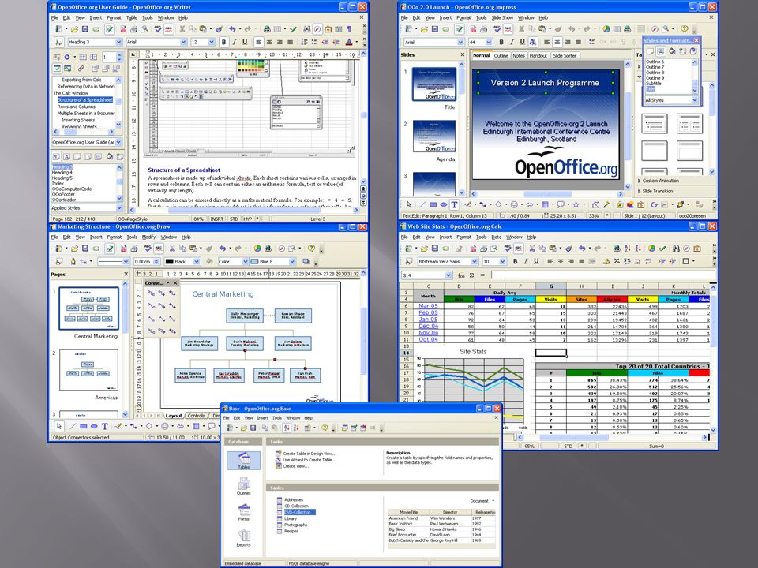Open Help icon in the Impress toolbar
This screenshot has width=758, height=568.
tap(685, 29)
